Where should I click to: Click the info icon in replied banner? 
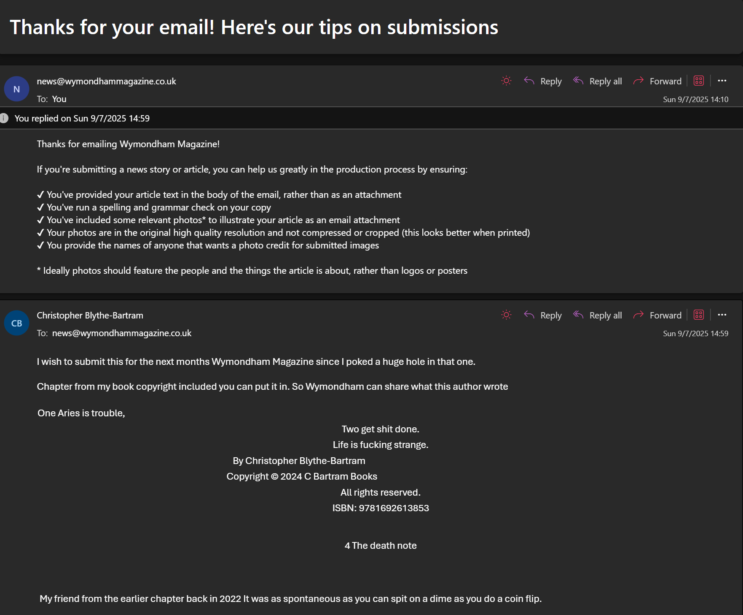pyautogui.click(x=4, y=118)
